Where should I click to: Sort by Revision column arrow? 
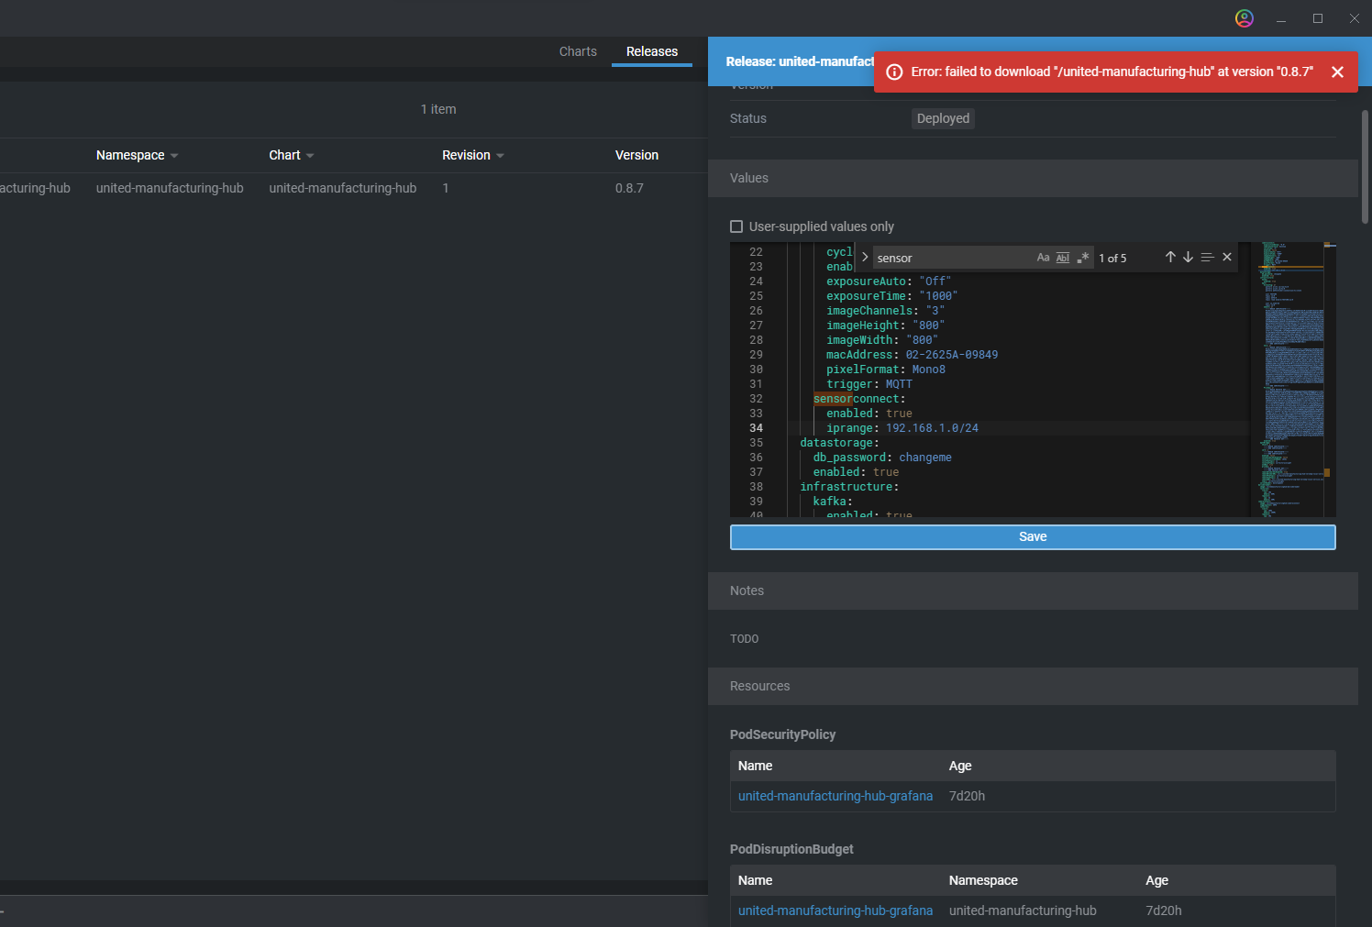pos(500,156)
